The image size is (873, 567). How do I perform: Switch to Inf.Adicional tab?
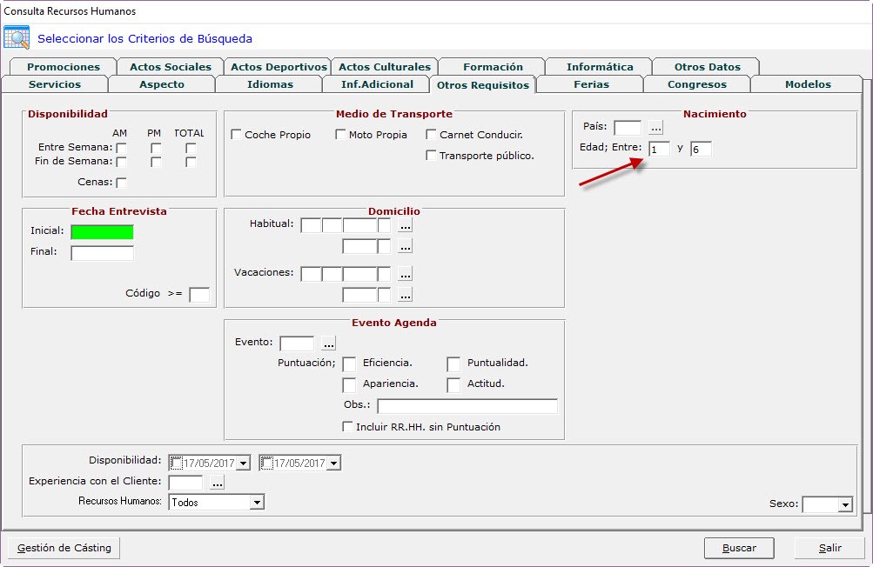pyautogui.click(x=377, y=84)
